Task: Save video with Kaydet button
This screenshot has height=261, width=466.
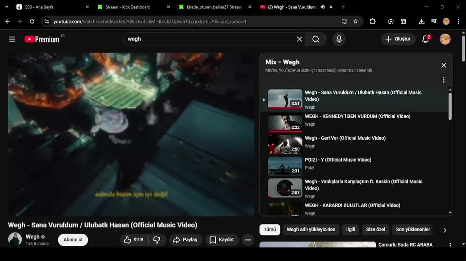Action: click(221, 240)
